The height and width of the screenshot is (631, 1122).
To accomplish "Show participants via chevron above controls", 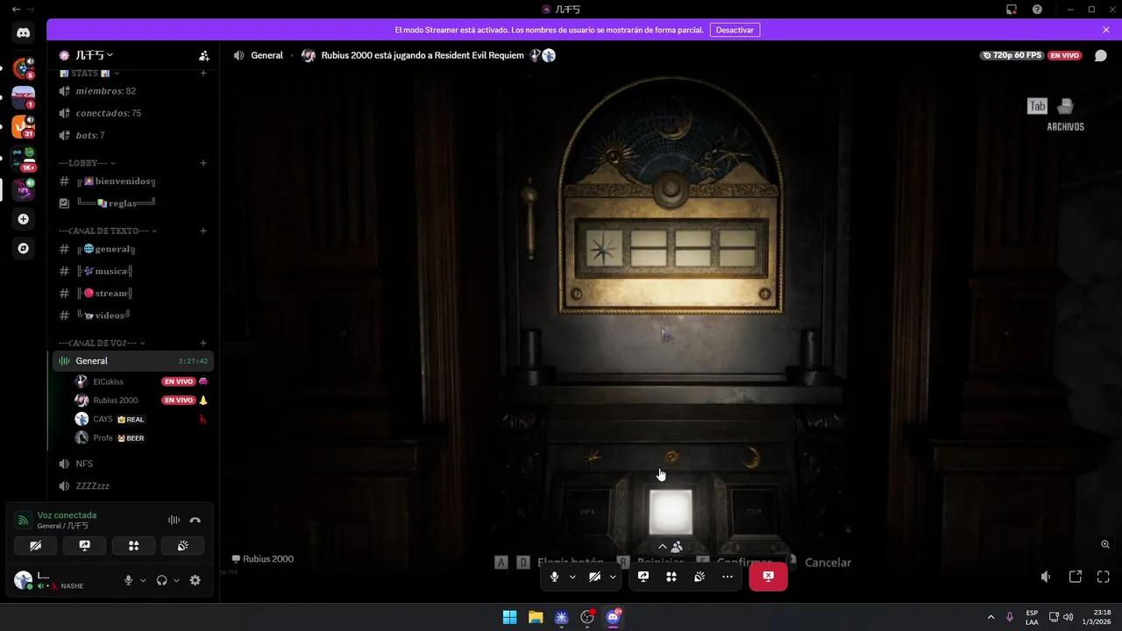I will click(x=670, y=546).
